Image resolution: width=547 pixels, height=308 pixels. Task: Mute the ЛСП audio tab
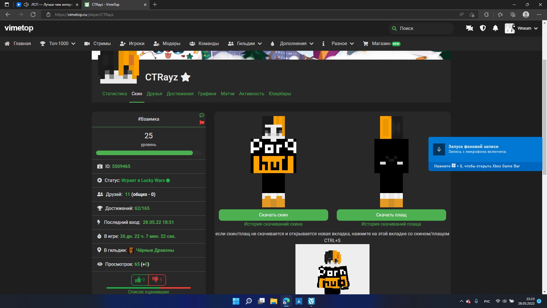[x=26, y=5]
